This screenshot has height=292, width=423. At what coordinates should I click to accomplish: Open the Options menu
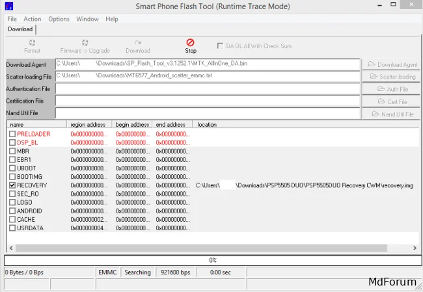point(59,19)
